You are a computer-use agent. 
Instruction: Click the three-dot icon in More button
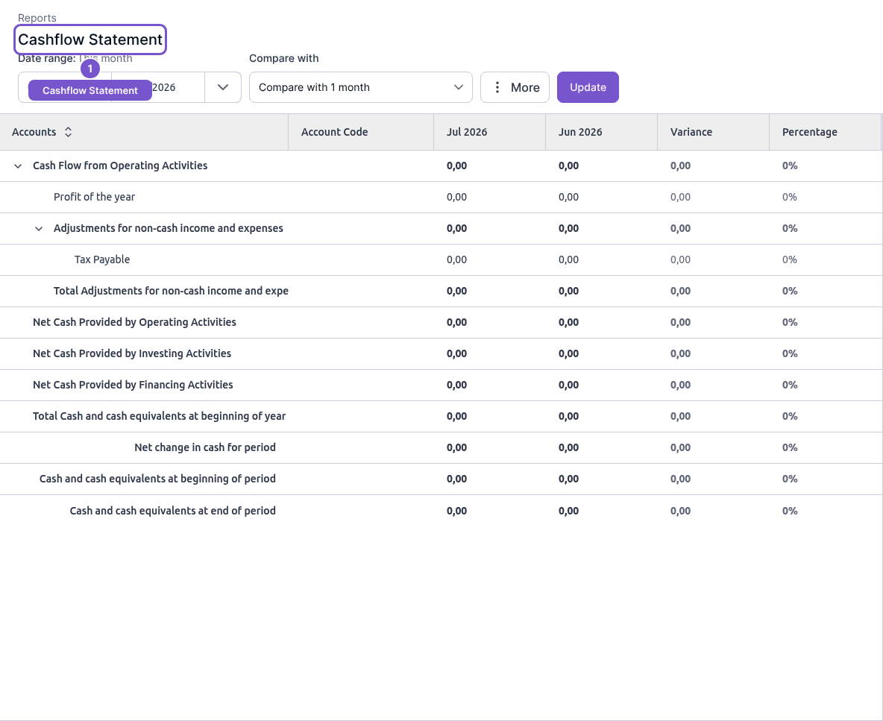[x=497, y=87]
